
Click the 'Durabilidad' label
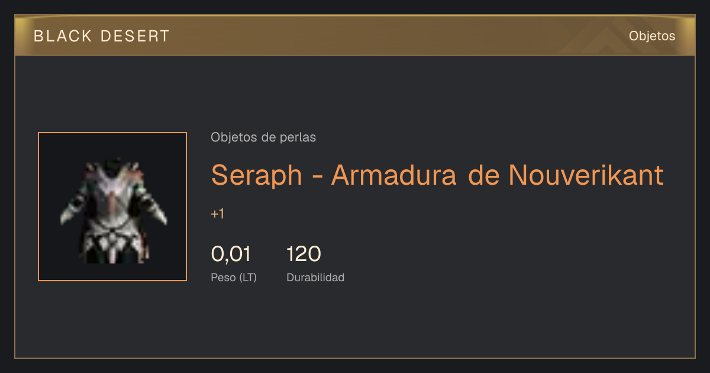315,277
